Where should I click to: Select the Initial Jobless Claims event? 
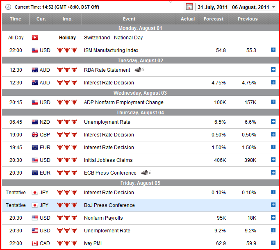click(108, 160)
